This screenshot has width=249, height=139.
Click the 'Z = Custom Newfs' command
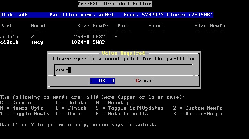pos(198,108)
